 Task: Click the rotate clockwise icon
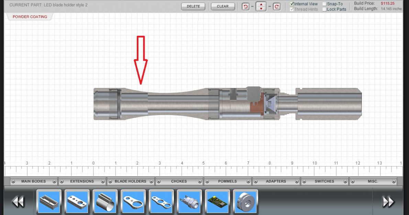[277, 7]
